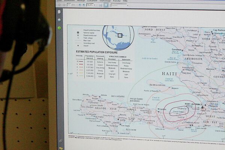Click the 'NIPPES' department label
This screenshot has width=225, height=150.
point(131,110)
